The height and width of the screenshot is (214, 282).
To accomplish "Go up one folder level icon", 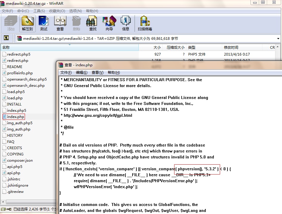I will point(6,38).
